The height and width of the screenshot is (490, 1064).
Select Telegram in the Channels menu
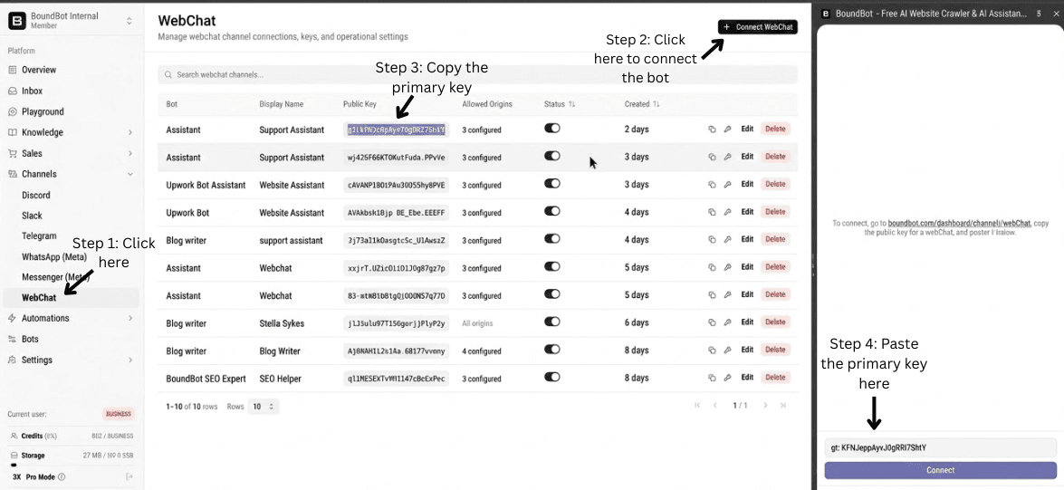pos(39,235)
